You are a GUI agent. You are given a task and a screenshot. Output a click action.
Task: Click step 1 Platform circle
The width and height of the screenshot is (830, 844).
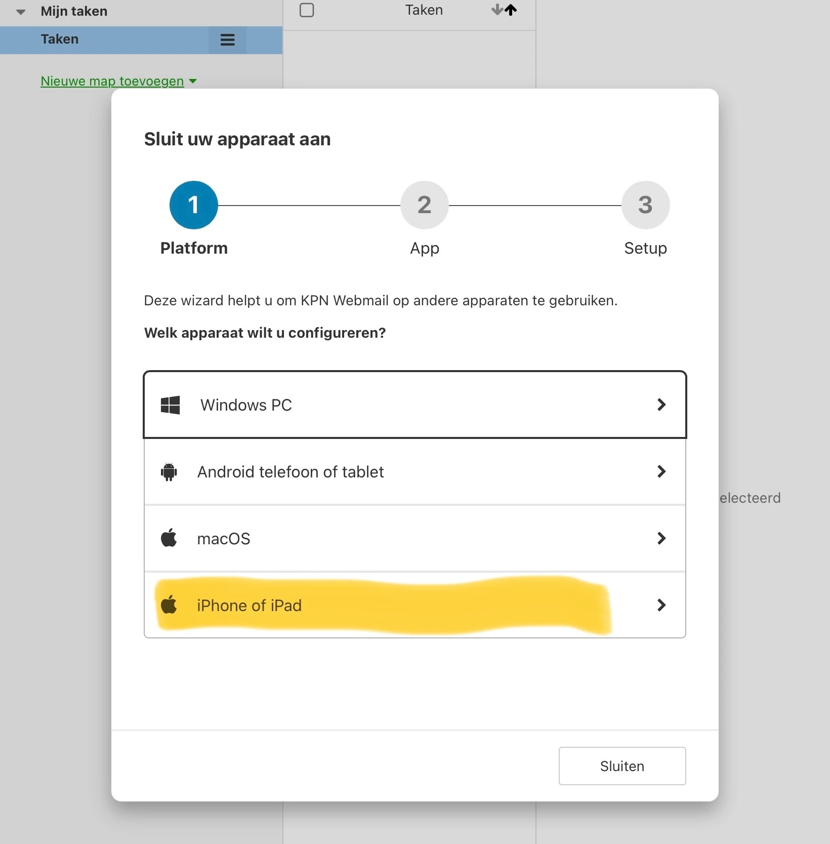tap(194, 205)
